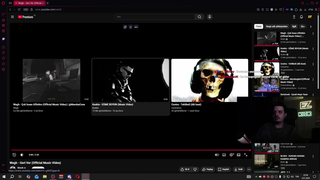Select the Wegh adlı yükleyiciden chip
The height and width of the screenshot is (180, 320).
click(x=277, y=26)
